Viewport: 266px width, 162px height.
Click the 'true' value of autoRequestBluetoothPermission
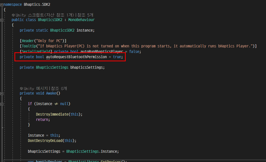(117, 57)
